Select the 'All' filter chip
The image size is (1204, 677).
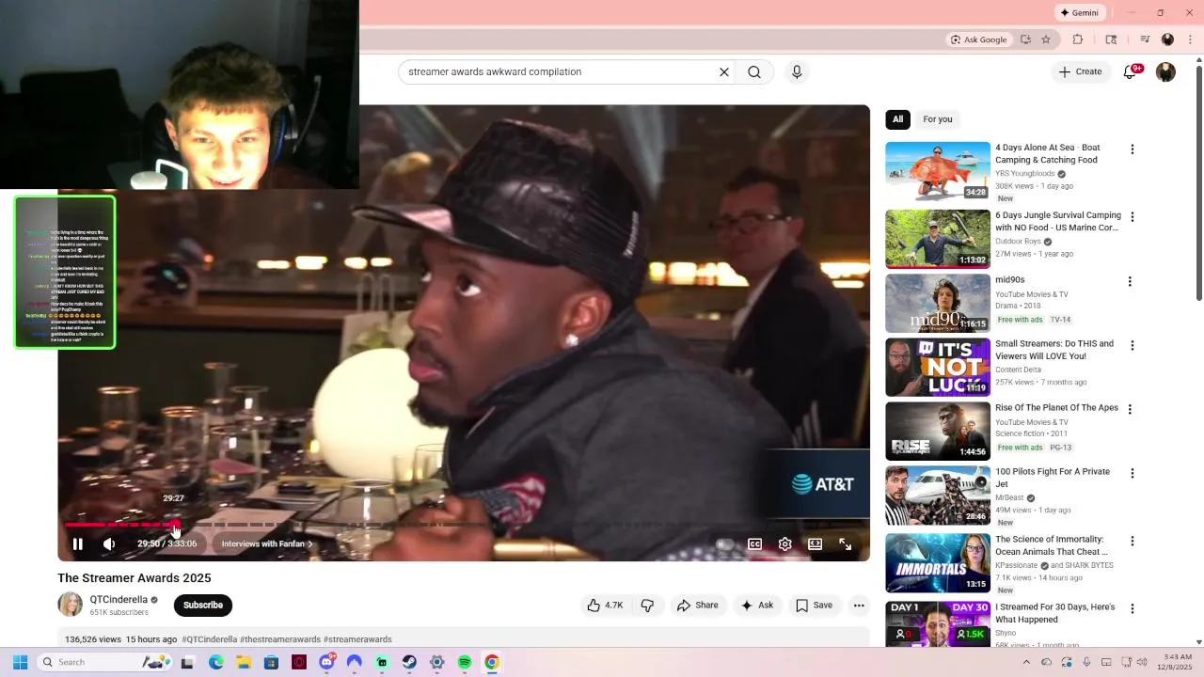[x=897, y=119]
